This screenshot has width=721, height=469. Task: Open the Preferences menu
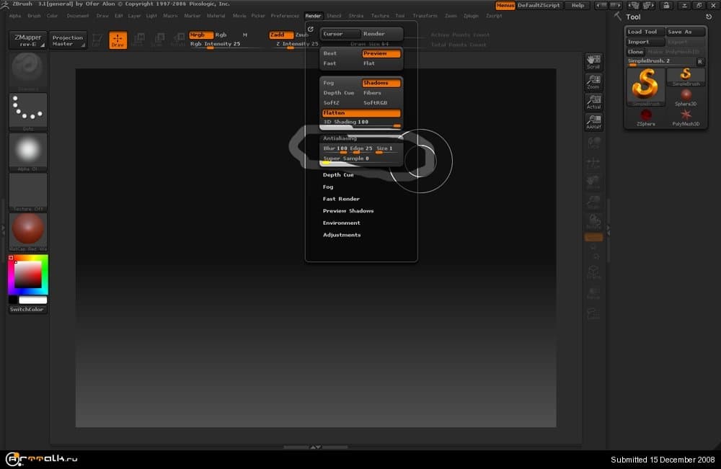pos(285,15)
